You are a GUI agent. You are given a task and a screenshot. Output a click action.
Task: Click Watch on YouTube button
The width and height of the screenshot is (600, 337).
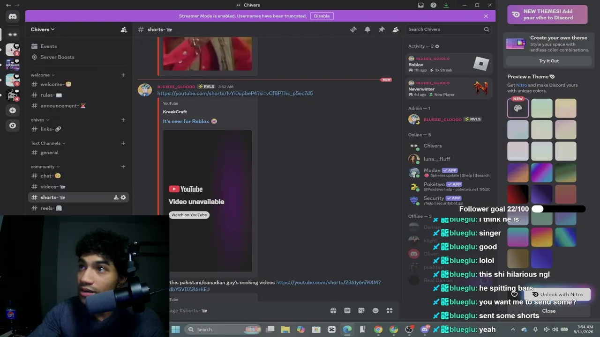(189, 215)
